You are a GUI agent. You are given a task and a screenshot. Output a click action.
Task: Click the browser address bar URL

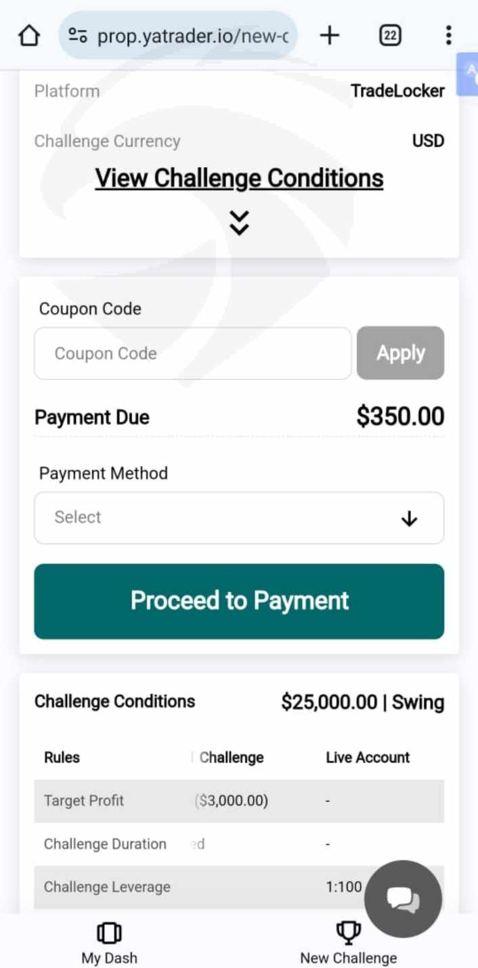coord(192,35)
